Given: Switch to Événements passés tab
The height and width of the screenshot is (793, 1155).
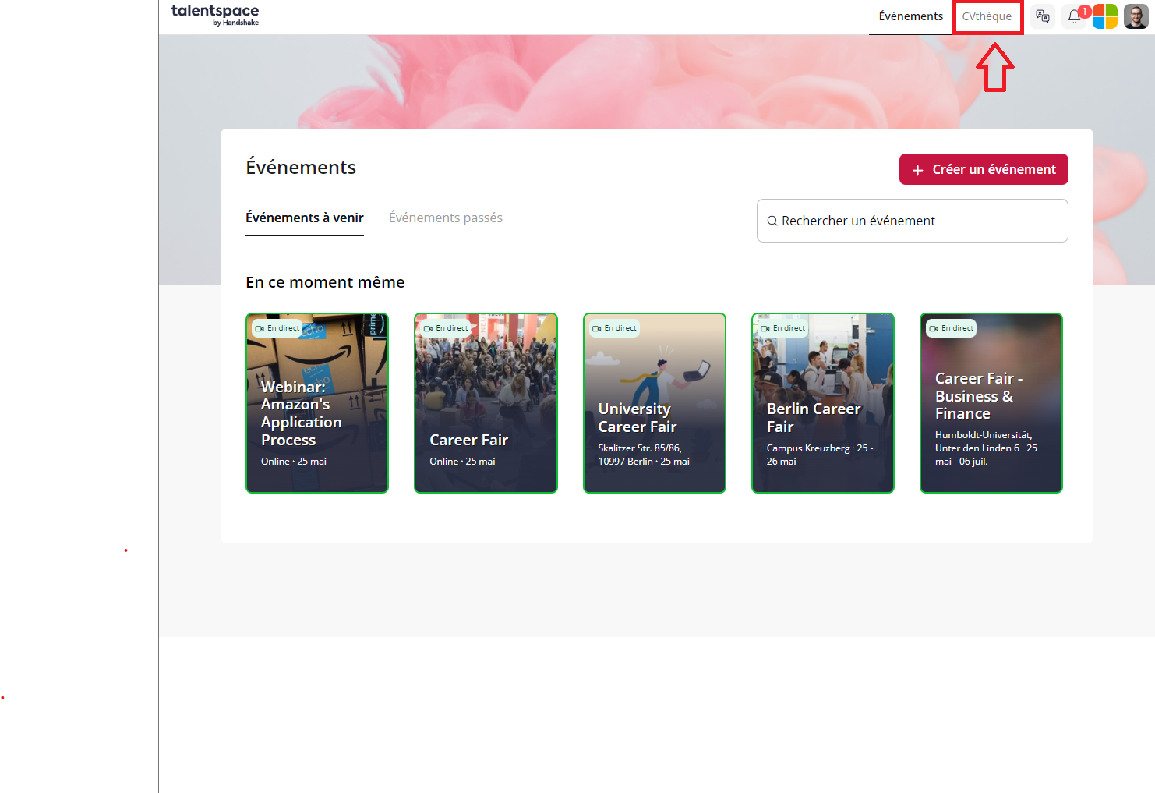Looking at the screenshot, I should click(x=446, y=218).
